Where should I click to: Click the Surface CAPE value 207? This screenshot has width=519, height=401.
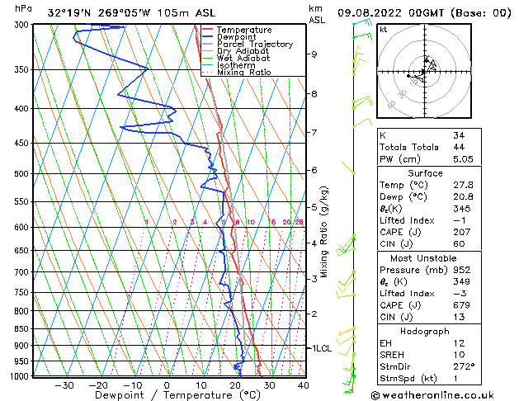tap(462, 232)
